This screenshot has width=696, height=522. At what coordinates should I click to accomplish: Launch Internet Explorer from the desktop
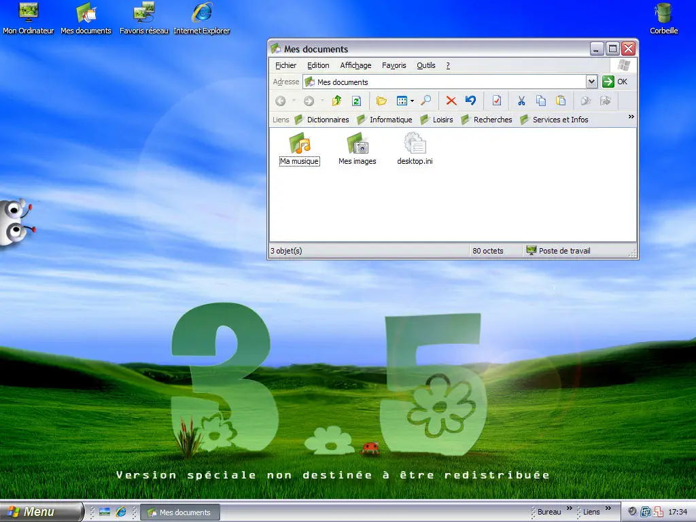point(201,18)
